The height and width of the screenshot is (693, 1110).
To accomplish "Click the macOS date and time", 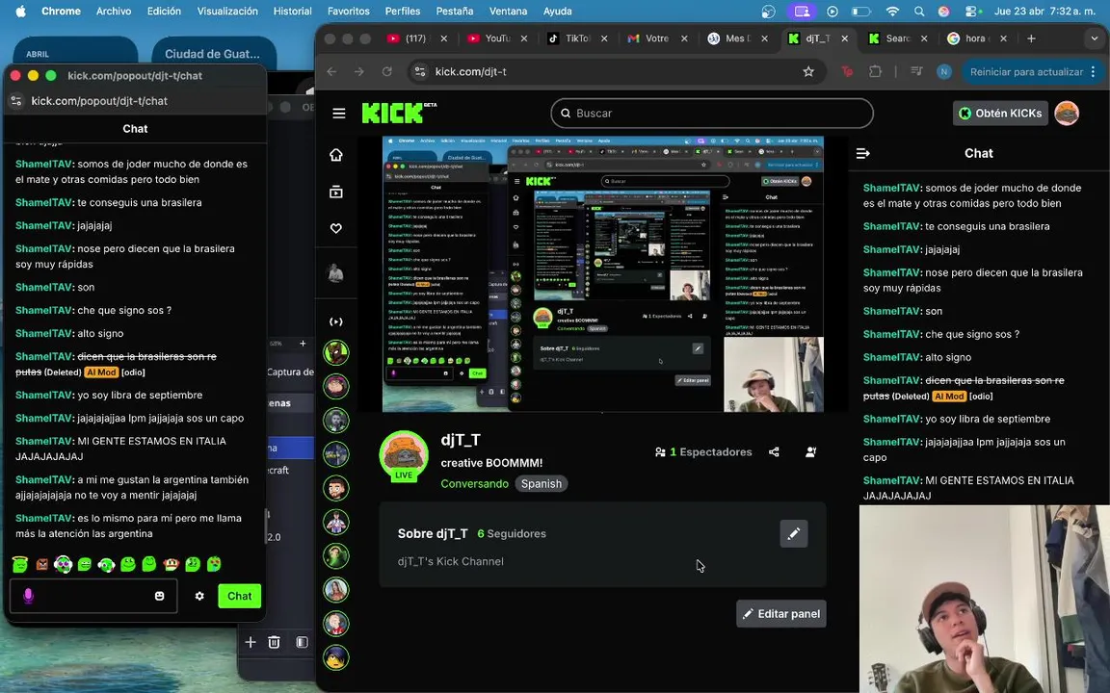I will tap(1044, 12).
